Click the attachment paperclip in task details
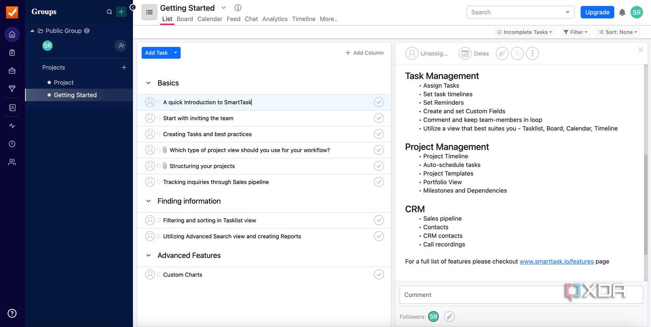The width and height of the screenshot is (651, 327). point(502,54)
